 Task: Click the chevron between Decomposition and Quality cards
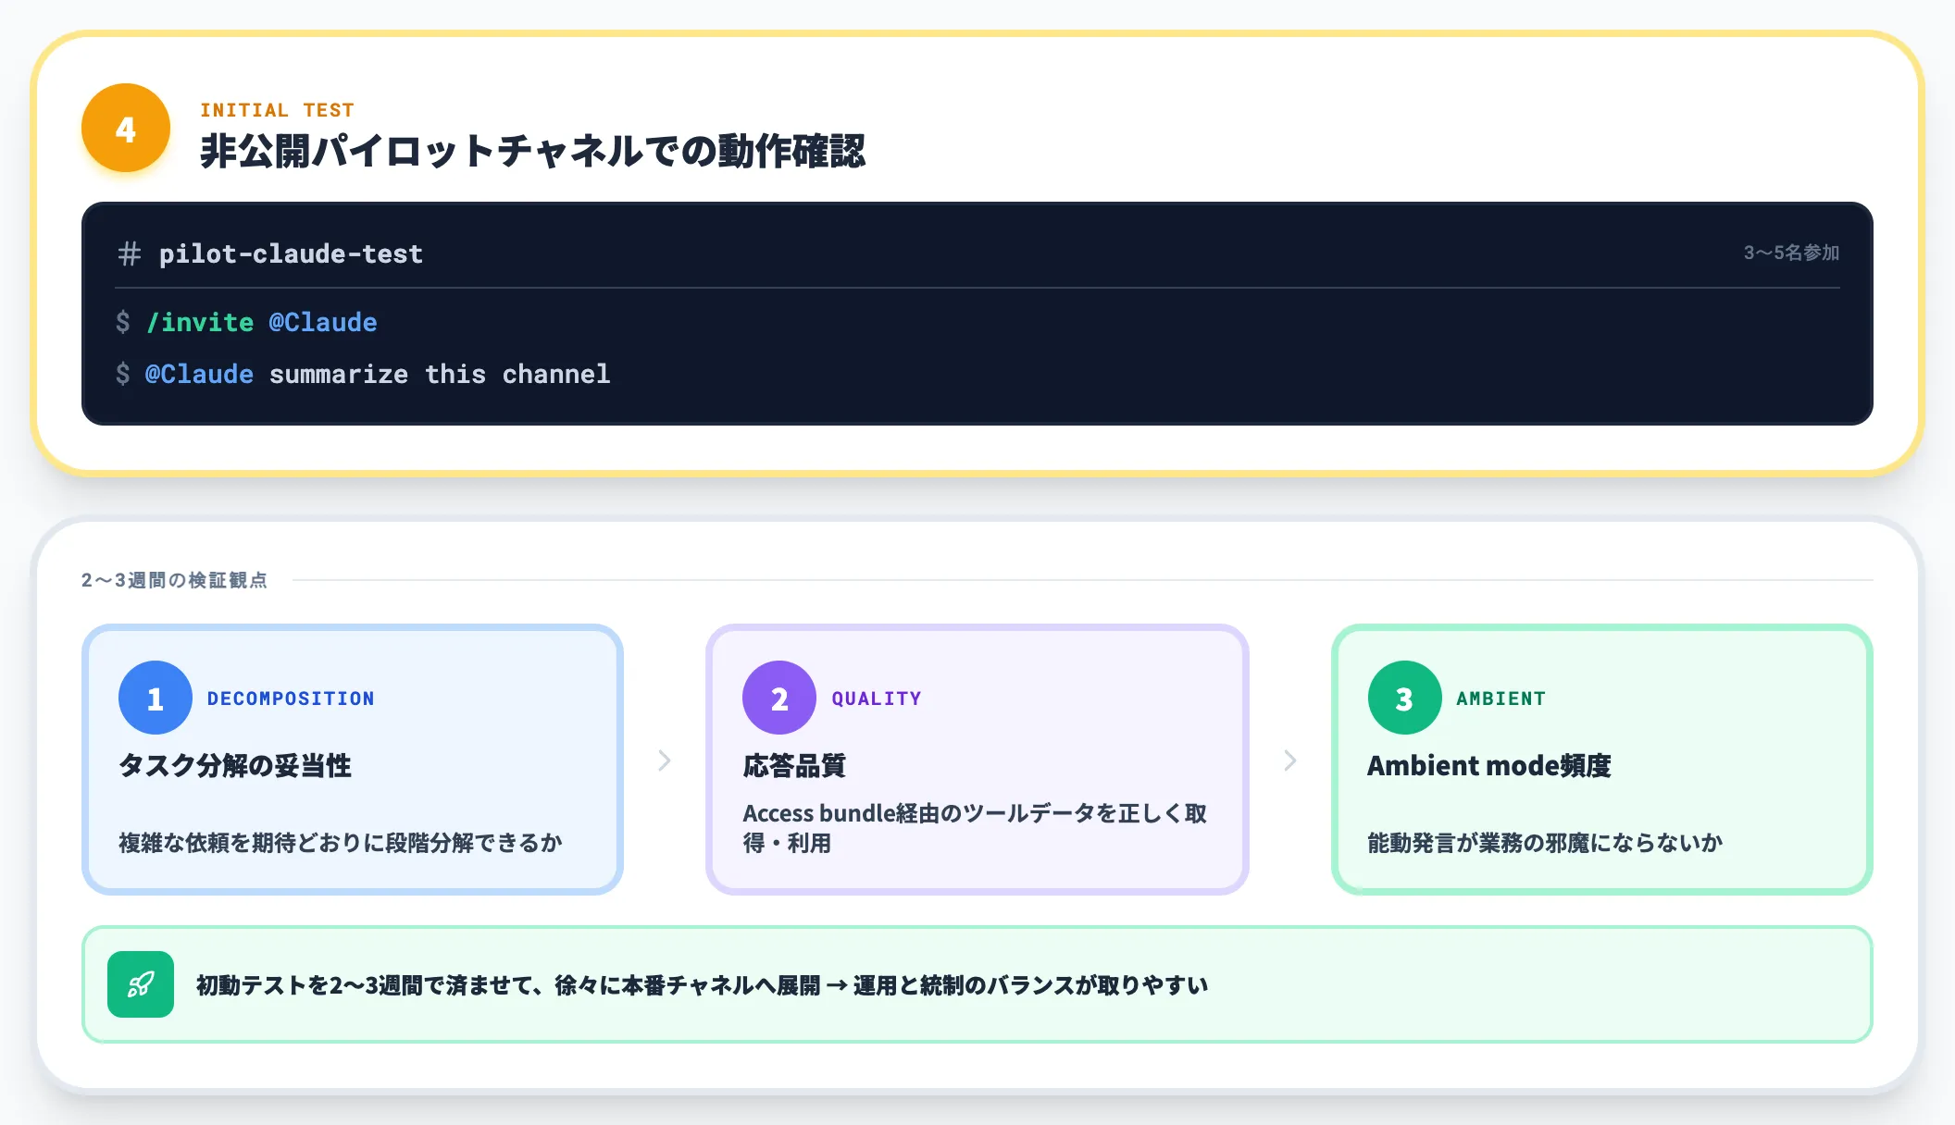665,760
